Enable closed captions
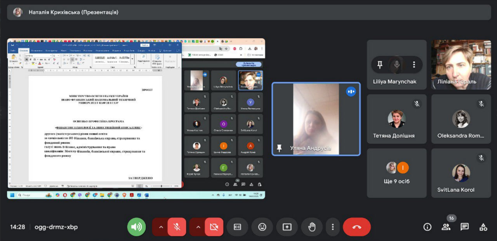This screenshot has height=241, width=497. [x=237, y=227]
